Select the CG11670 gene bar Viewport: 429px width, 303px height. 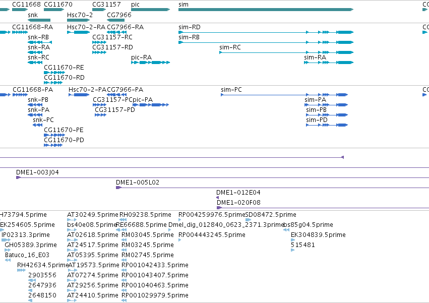54,10
